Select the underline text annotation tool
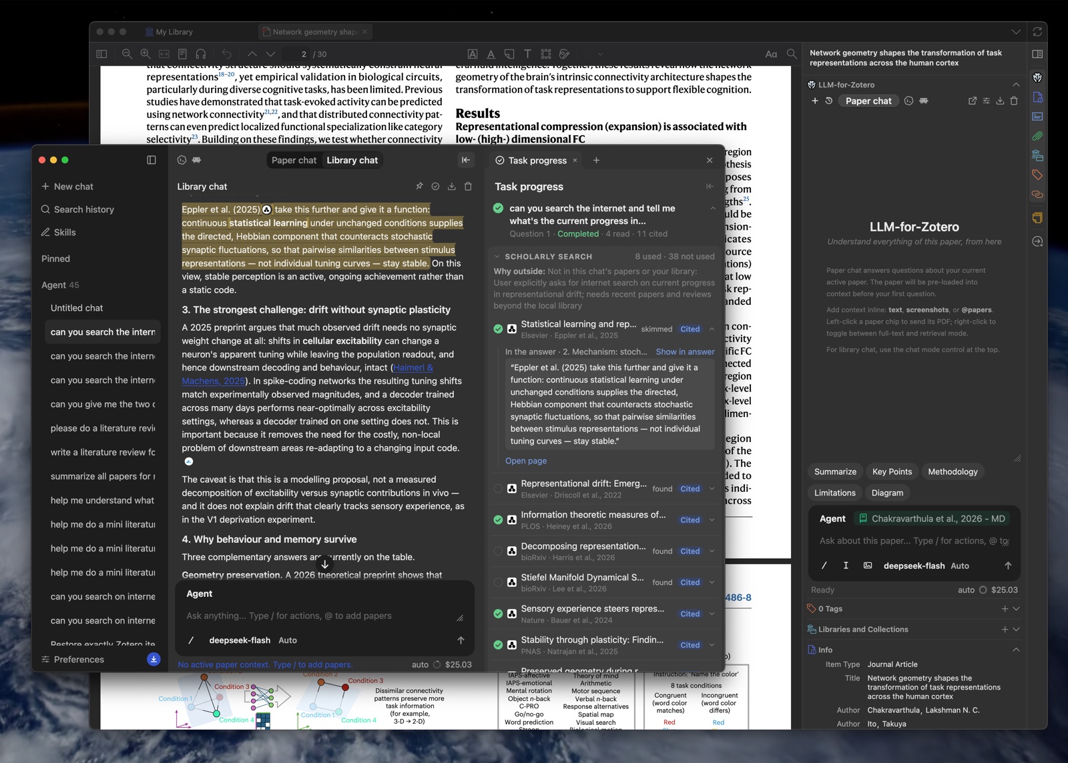Viewport: 1068px width, 763px height. (491, 54)
